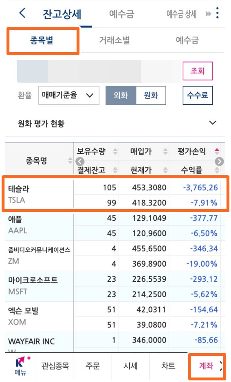Tap the 종목명 column header

point(37,161)
